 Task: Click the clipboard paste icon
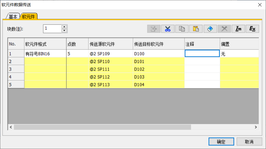(196, 29)
